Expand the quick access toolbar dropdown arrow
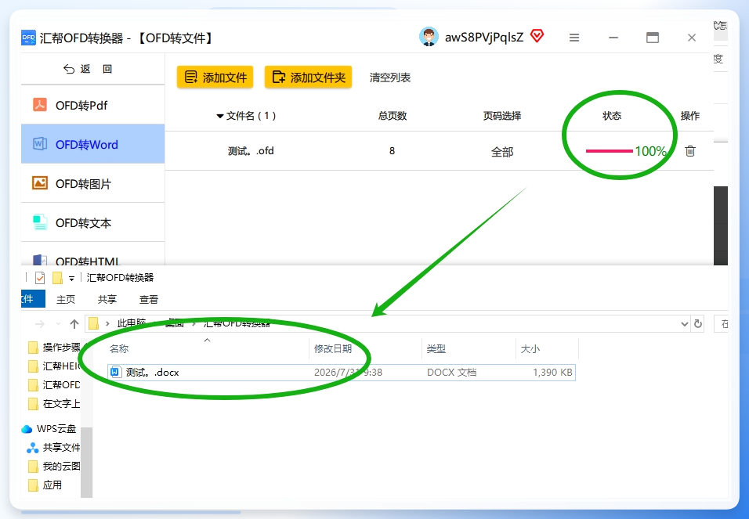This screenshot has width=749, height=519. tap(71, 279)
